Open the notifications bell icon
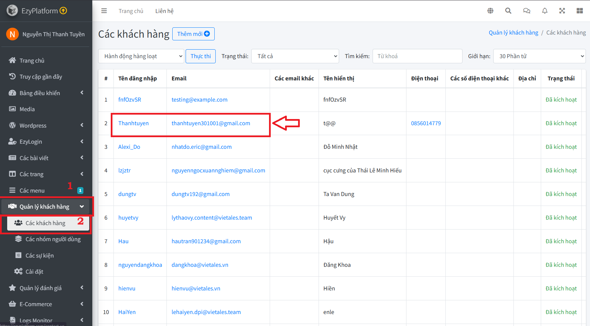Image resolution: width=590 pixels, height=326 pixels. (x=545, y=11)
